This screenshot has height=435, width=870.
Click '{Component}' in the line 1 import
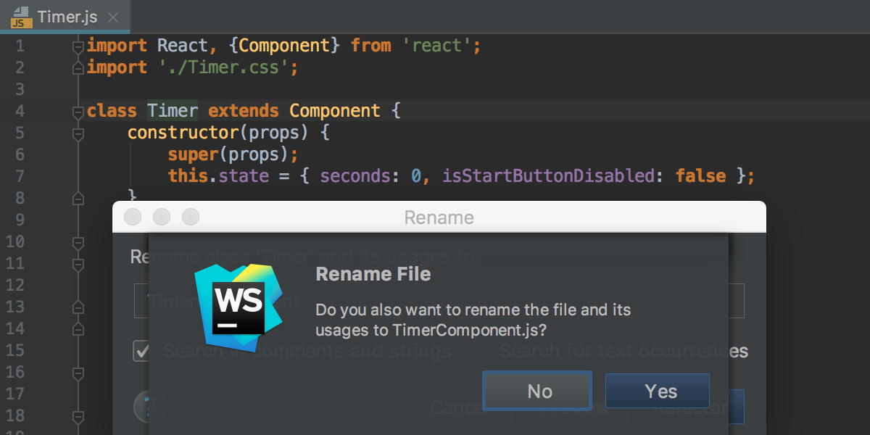coord(285,46)
